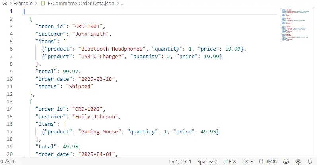Expand the chevron after G: breadcrumb

click(x=10, y=4)
